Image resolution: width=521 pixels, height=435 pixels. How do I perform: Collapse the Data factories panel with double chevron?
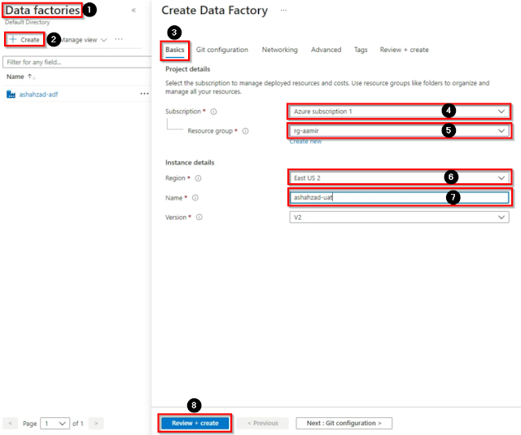(x=134, y=10)
